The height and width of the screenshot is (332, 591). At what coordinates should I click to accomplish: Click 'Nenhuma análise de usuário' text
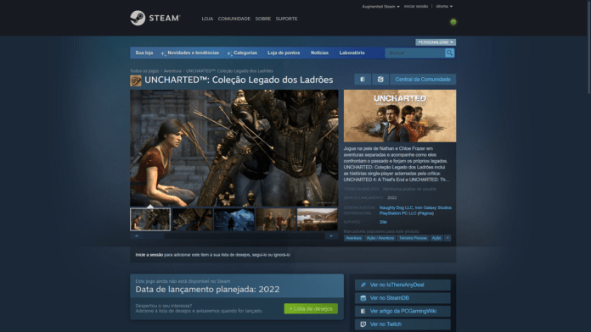coord(409,189)
